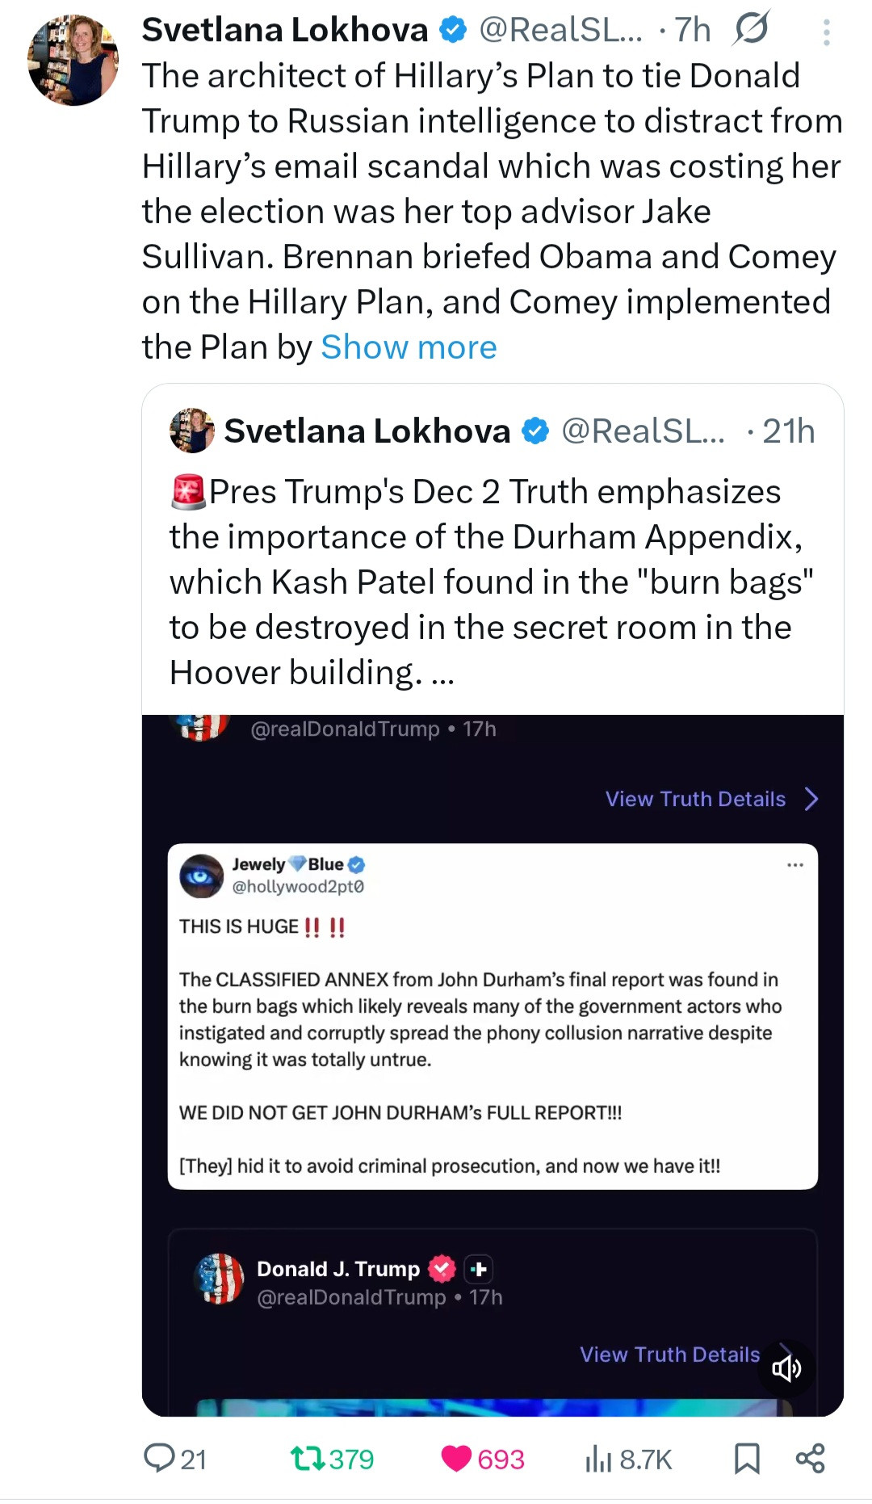
Task: Toggle the repost button showing 379
Action: (308, 1458)
